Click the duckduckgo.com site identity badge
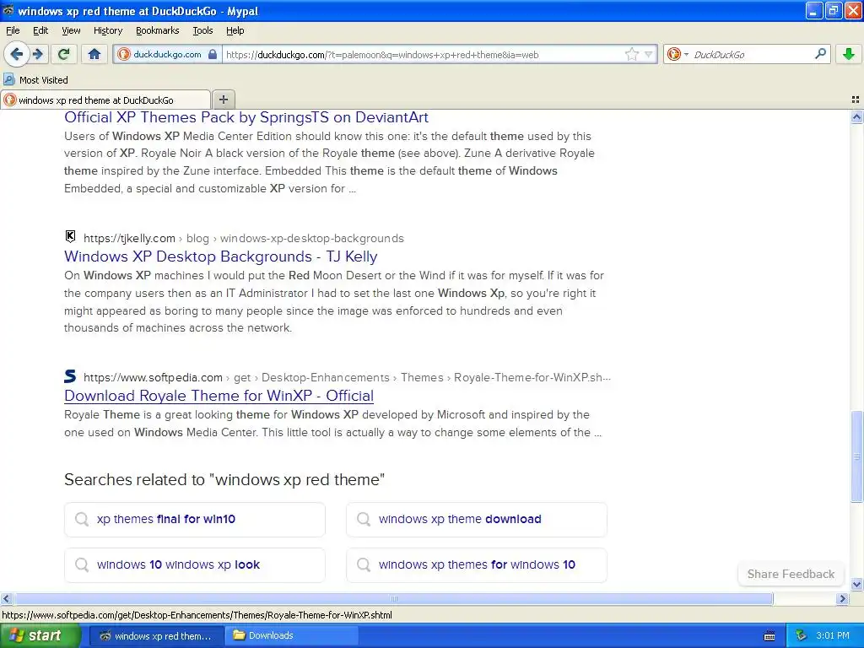This screenshot has height=648, width=864. (x=168, y=54)
